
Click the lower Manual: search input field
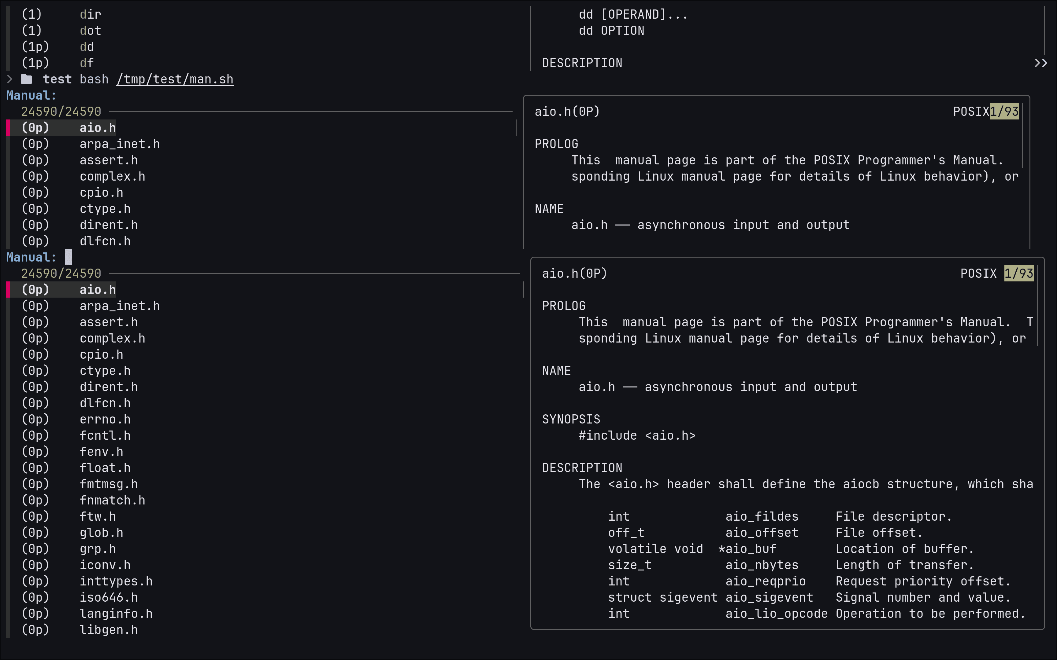[69, 257]
